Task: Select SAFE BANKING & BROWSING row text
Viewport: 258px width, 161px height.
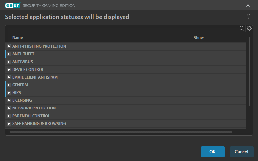Action: tap(39, 124)
